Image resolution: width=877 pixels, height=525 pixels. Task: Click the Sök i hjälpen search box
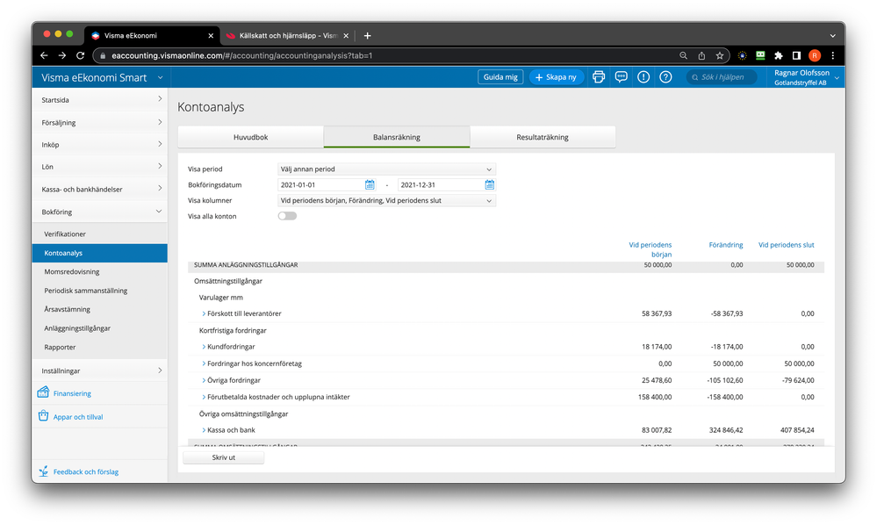[x=722, y=77]
